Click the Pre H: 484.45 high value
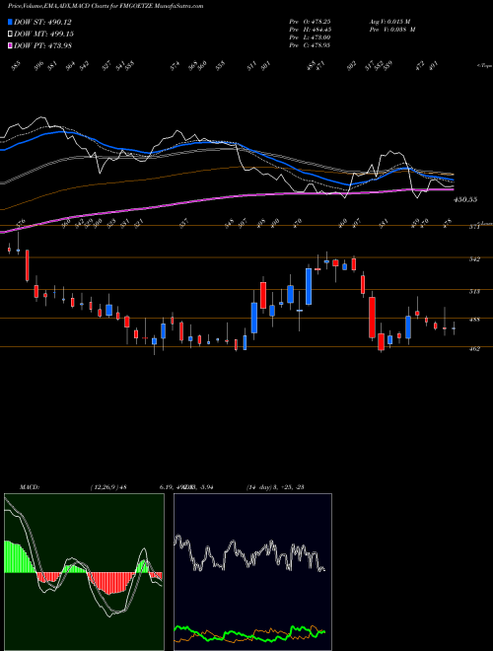This screenshot has height=651, width=493. [310, 30]
